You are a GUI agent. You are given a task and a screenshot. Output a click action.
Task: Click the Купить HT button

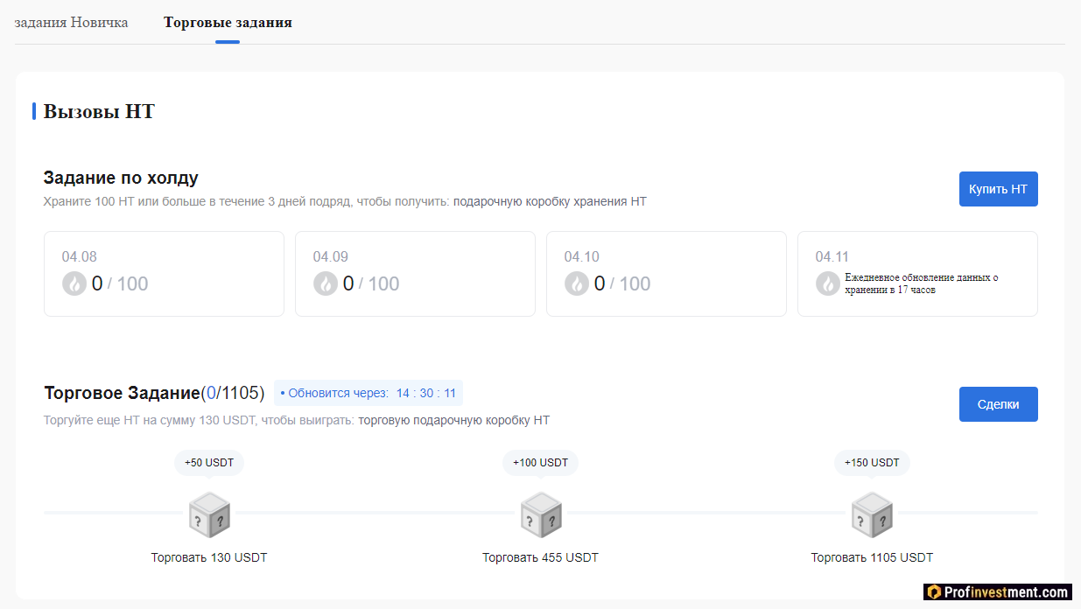[x=999, y=189]
